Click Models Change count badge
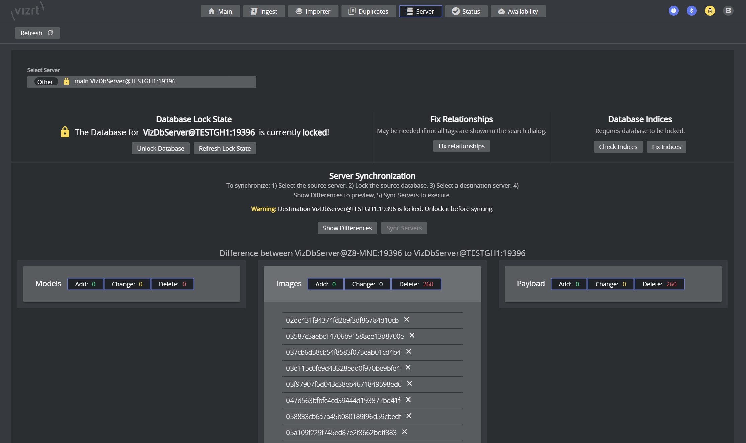Image resolution: width=746 pixels, height=443 pixels. [127, 284]
